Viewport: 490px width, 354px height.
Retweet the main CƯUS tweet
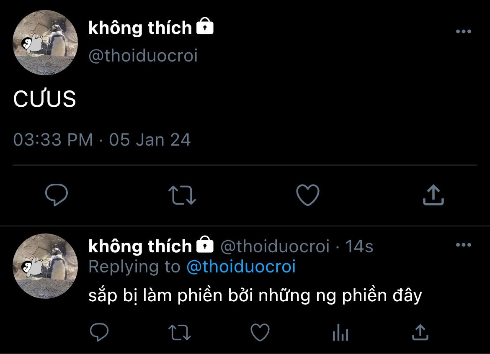coord(182,195)
